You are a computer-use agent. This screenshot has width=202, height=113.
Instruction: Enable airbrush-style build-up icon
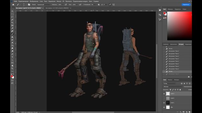tap(80, 5)
